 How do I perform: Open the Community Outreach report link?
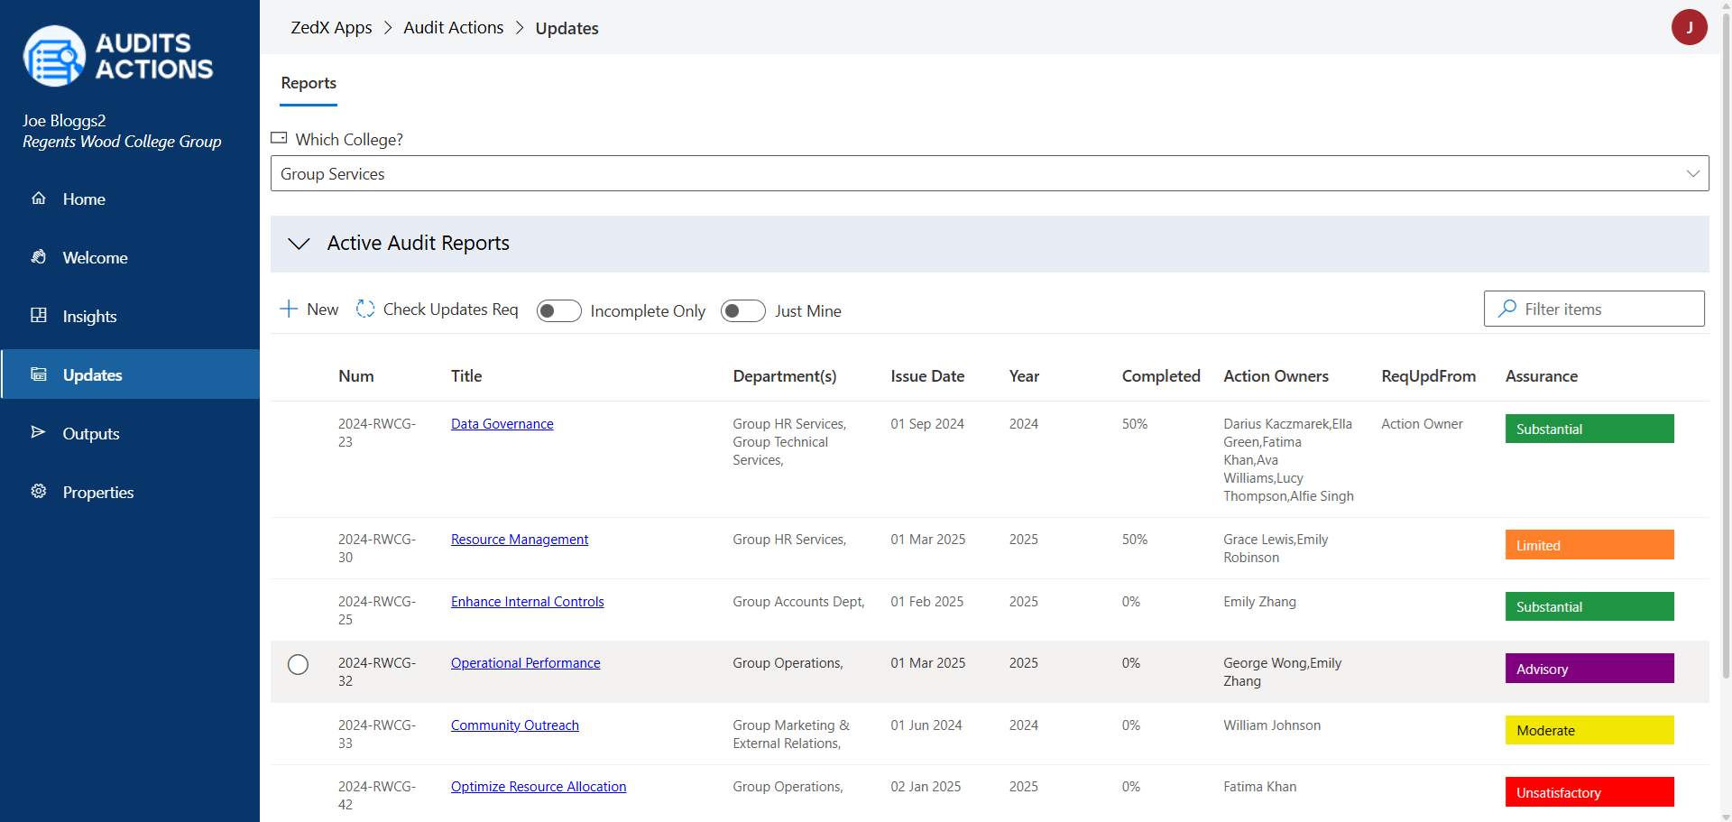click(515, 725)
